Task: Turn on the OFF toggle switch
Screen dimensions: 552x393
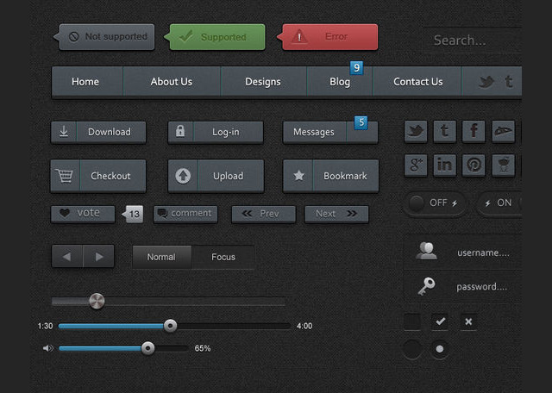Action: (x=435, y=203)
